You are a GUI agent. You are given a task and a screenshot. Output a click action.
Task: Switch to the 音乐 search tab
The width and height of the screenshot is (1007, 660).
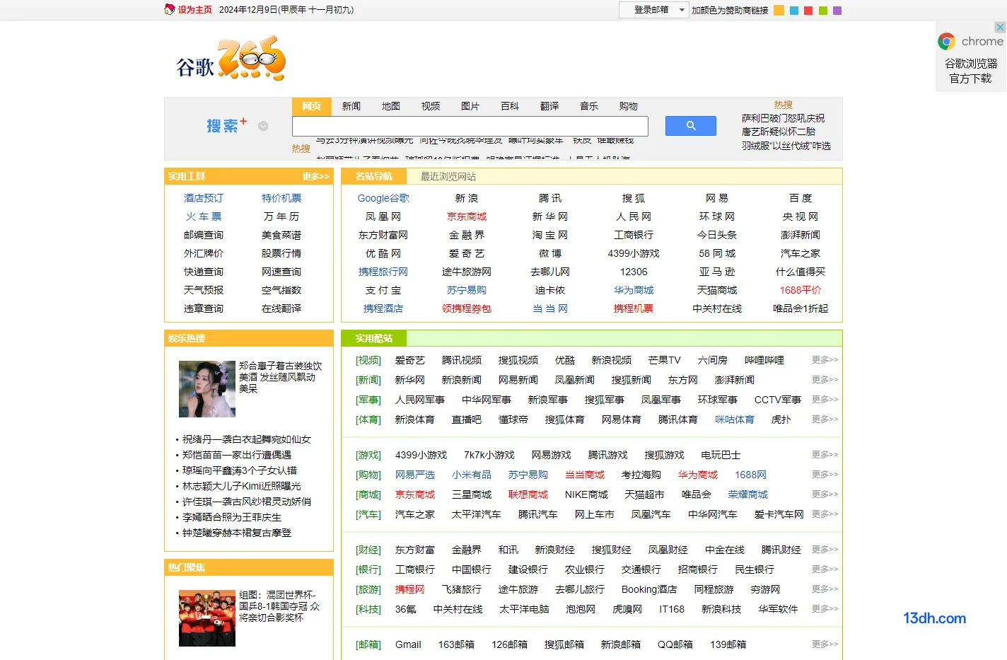[x=589, y=106]
